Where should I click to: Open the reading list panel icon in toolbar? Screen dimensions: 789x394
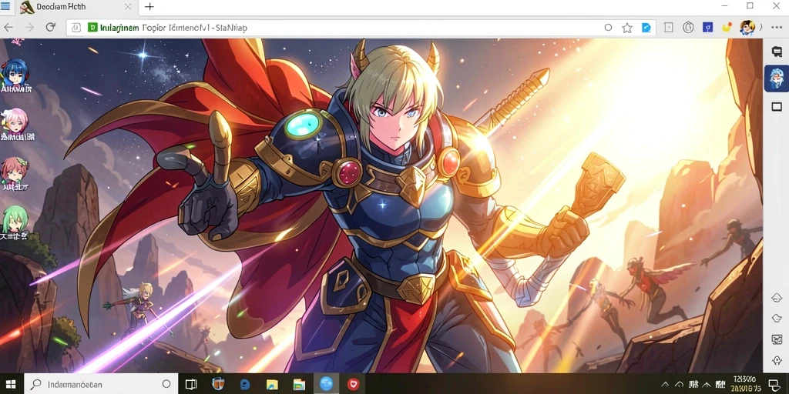click(x=668, y=28)
